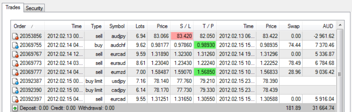Sort by the T / P column header
The width and height of the screenshot is (352, 112).
click(x=205, y=26)
